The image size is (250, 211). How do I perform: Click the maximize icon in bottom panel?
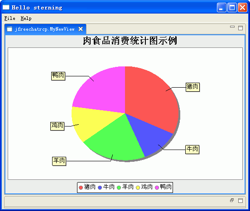[x=240, y=201]
